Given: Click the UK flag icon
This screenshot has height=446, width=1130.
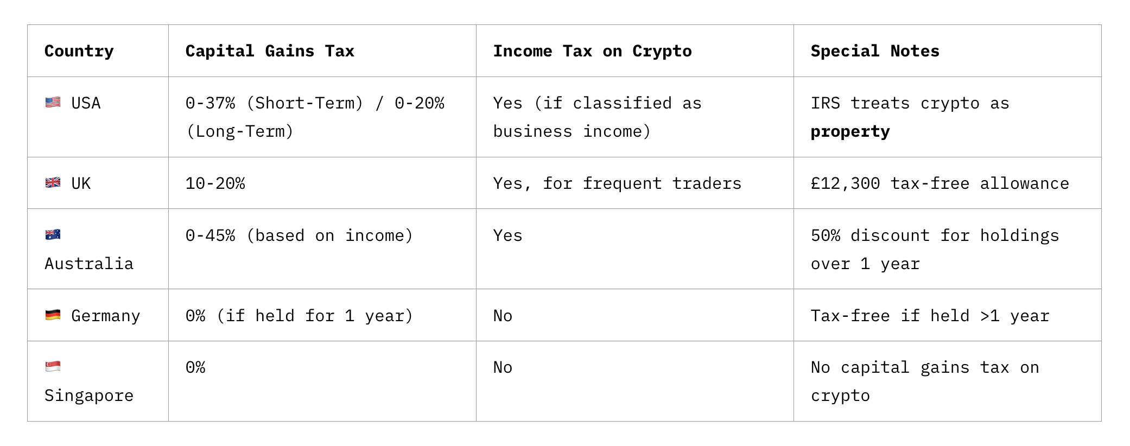Looking at the screenshot, I should 53,183.
